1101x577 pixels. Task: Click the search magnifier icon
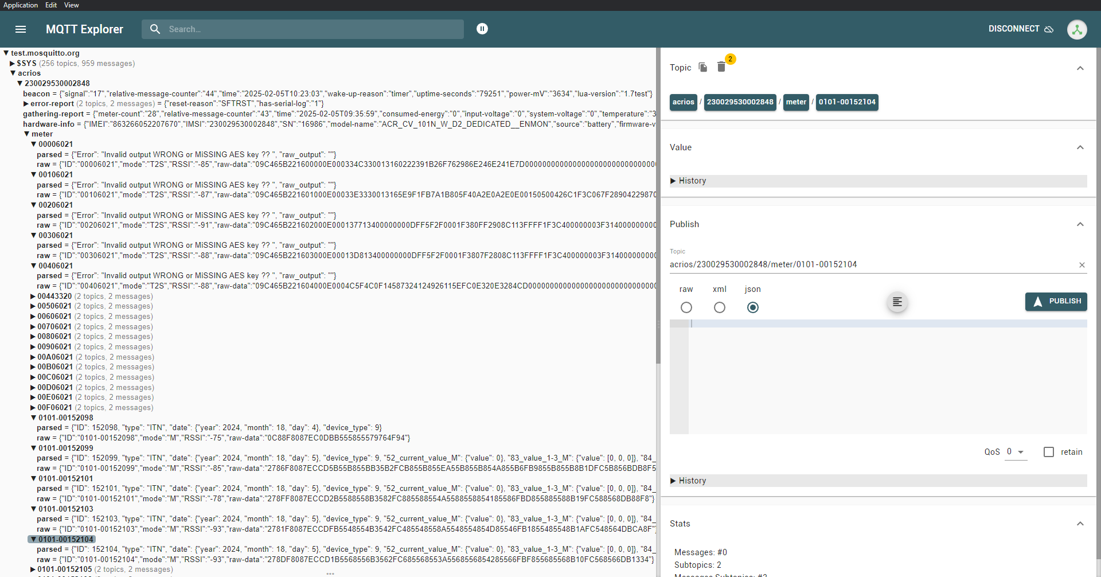(x=155, y=29)
